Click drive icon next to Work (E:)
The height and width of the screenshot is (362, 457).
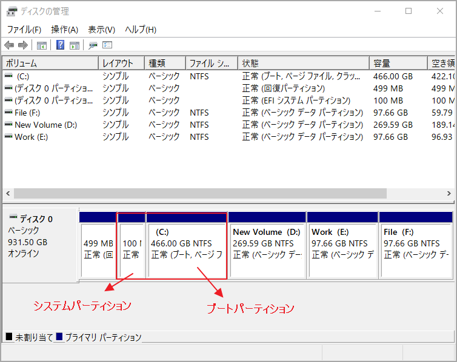(8, 136)
